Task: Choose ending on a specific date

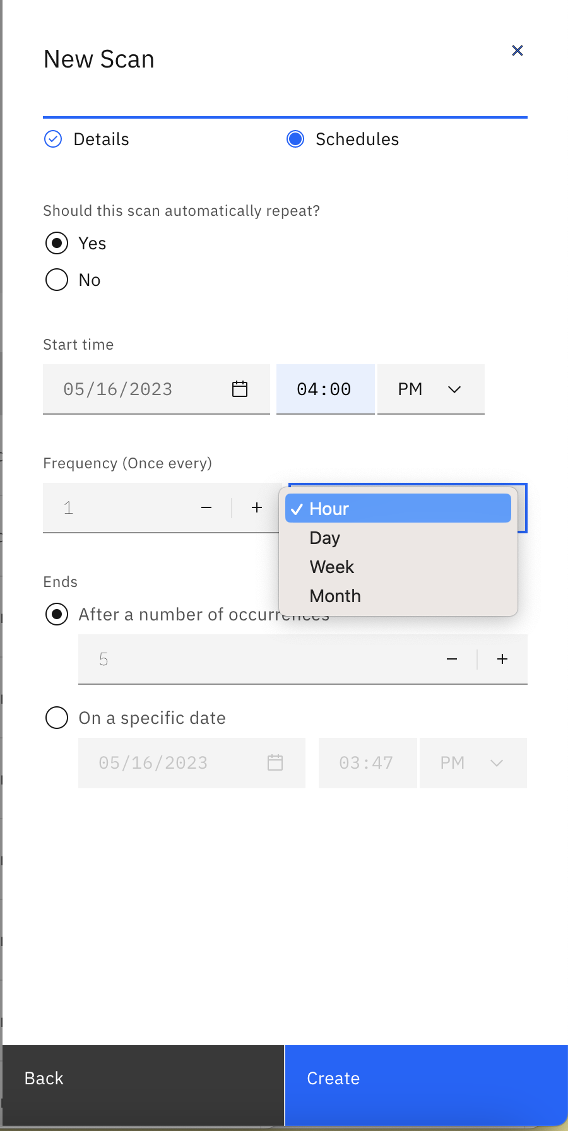Action: point(57,718)
